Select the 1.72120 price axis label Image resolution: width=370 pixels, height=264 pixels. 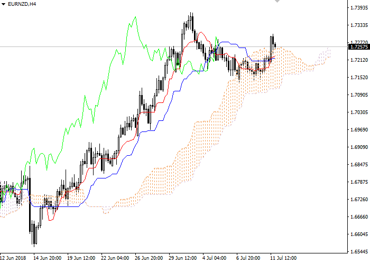pos(359,60)
